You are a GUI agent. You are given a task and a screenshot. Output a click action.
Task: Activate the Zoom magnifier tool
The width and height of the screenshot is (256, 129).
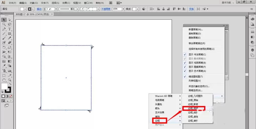[10, 80]
